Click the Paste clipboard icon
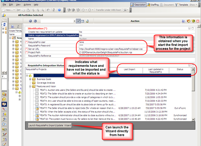The image size is (201, 146). click(28, 10)
